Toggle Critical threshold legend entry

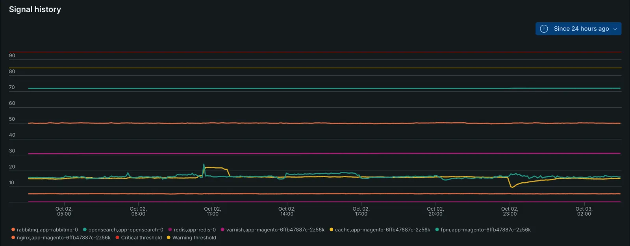(x=139, y=238)
